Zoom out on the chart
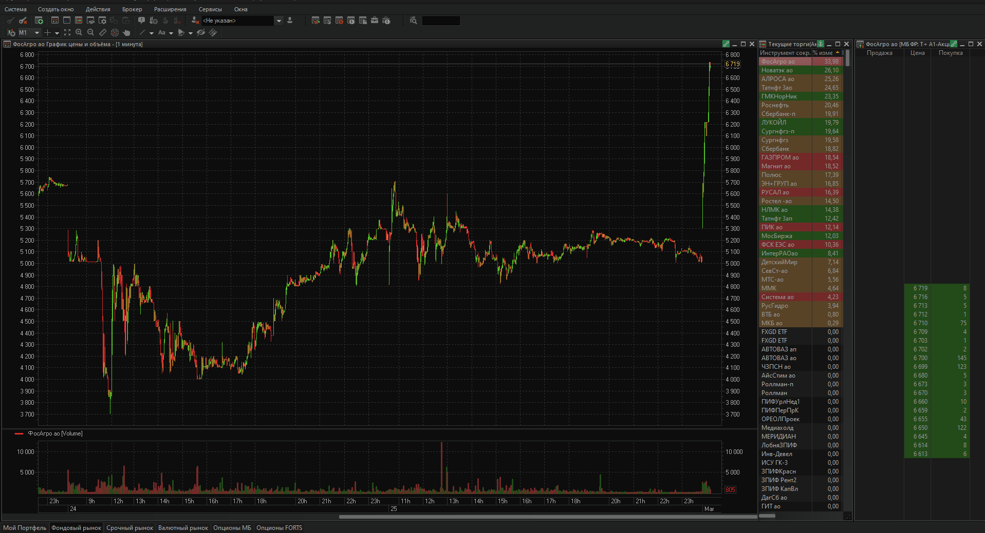The image size is (985, 533). (90, 32)
